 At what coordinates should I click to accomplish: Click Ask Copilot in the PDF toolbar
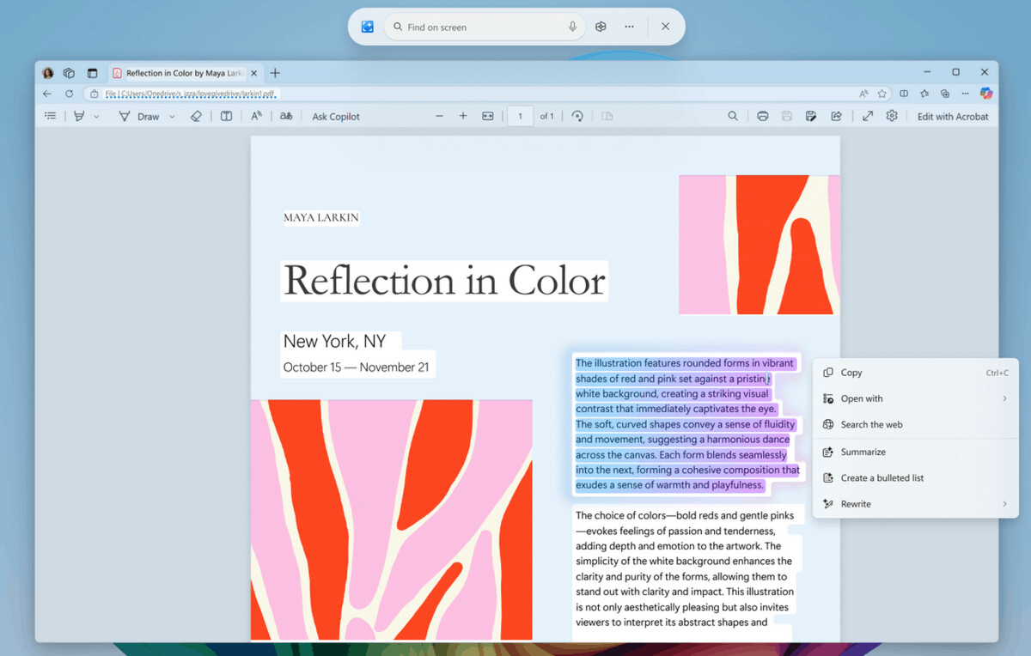click(336, 117)
